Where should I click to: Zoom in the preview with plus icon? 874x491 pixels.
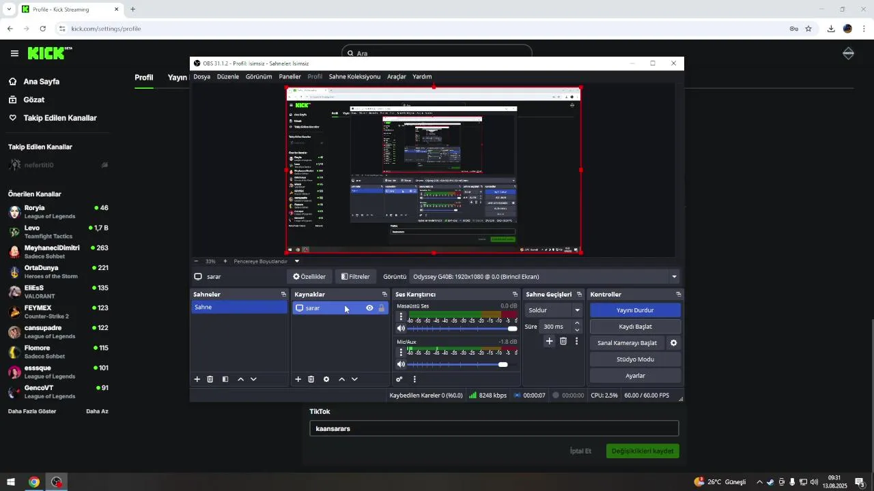coord(225,261)
